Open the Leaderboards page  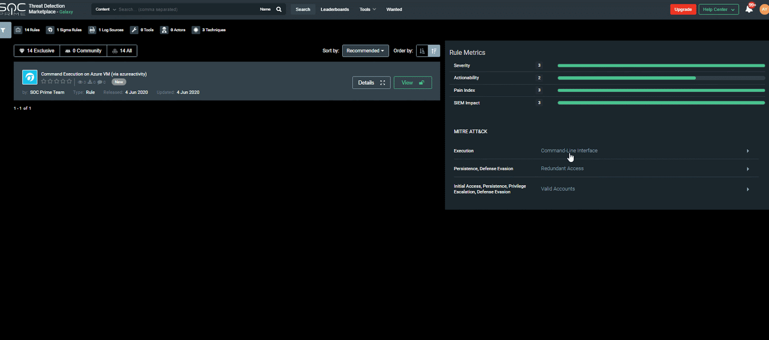[x=335, y=9]
